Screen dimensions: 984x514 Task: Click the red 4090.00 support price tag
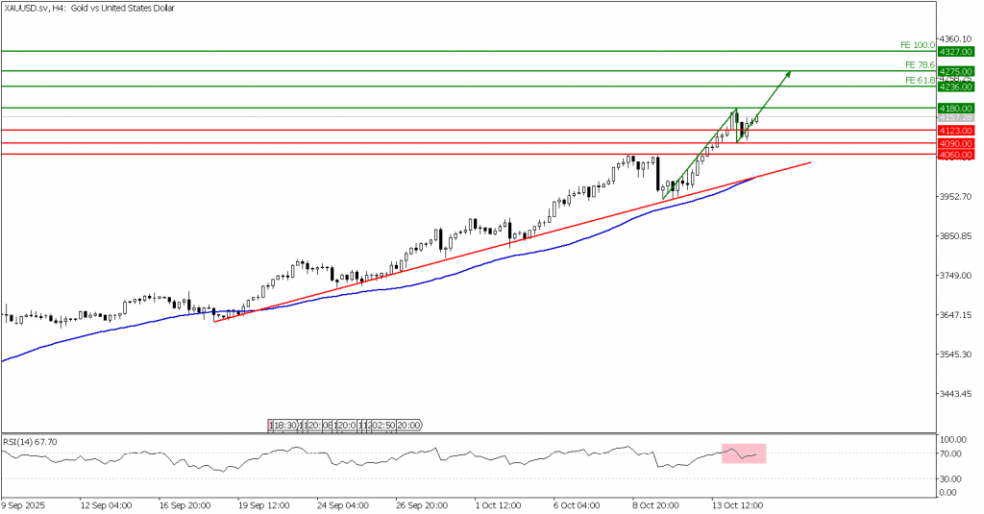(955, 143)
